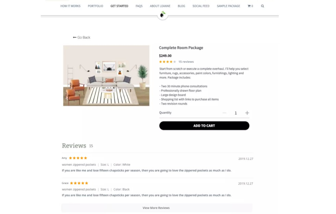The height and width of the screenshot is (214, 336).
Task: Click the fourth orange star under the price
Action: 170,62
